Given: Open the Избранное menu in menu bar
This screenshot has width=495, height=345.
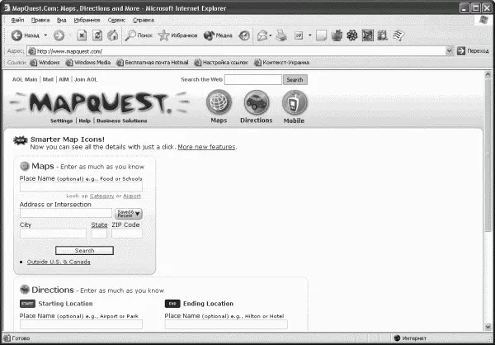Looking at the screenshot, I should click(x=87, y=20).
